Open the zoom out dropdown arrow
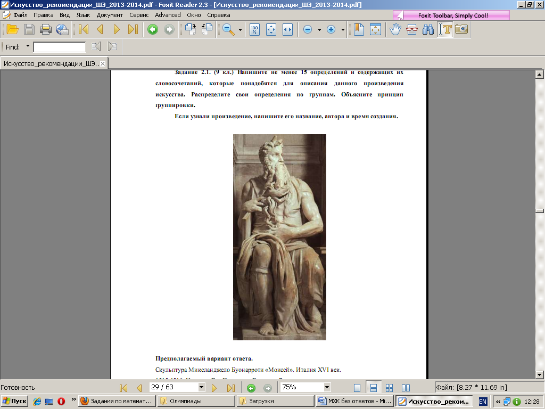This screenshot has width=545, height=409. click(x=319, y=30)
